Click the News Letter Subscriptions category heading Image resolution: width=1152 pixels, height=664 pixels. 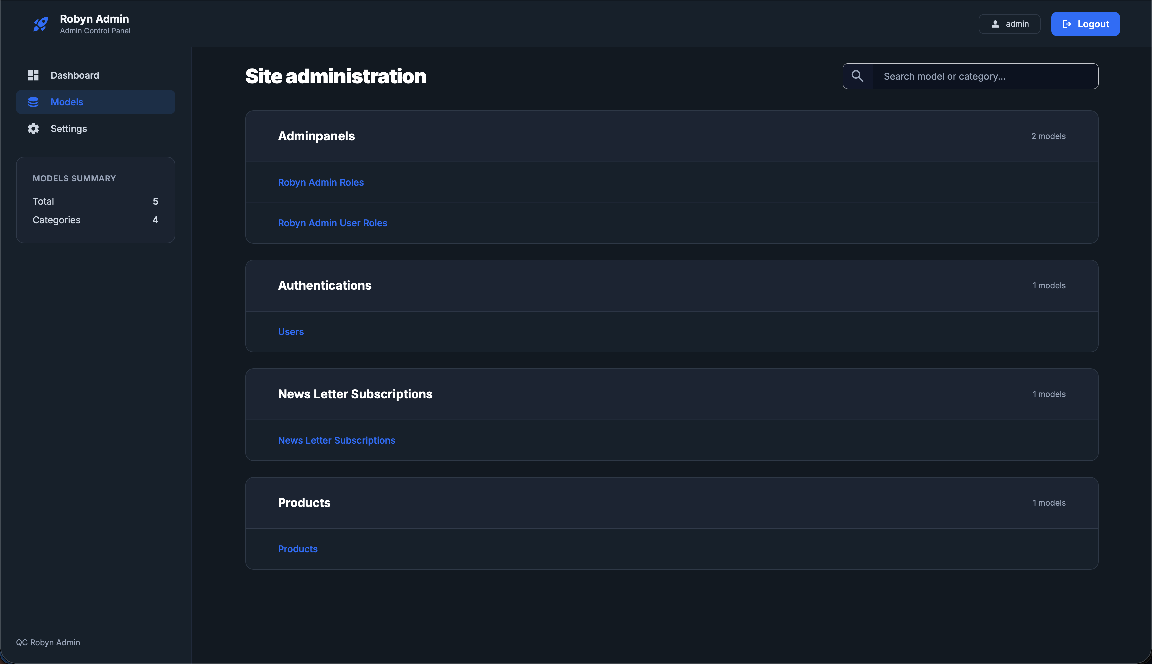pos(355,394)
